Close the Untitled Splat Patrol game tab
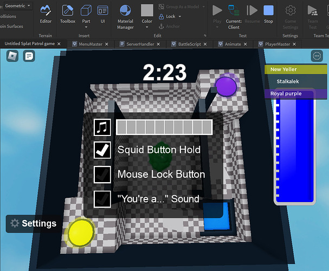Viewport: 329px width, 271px height. pyautogui.click(x=59, y=43)
